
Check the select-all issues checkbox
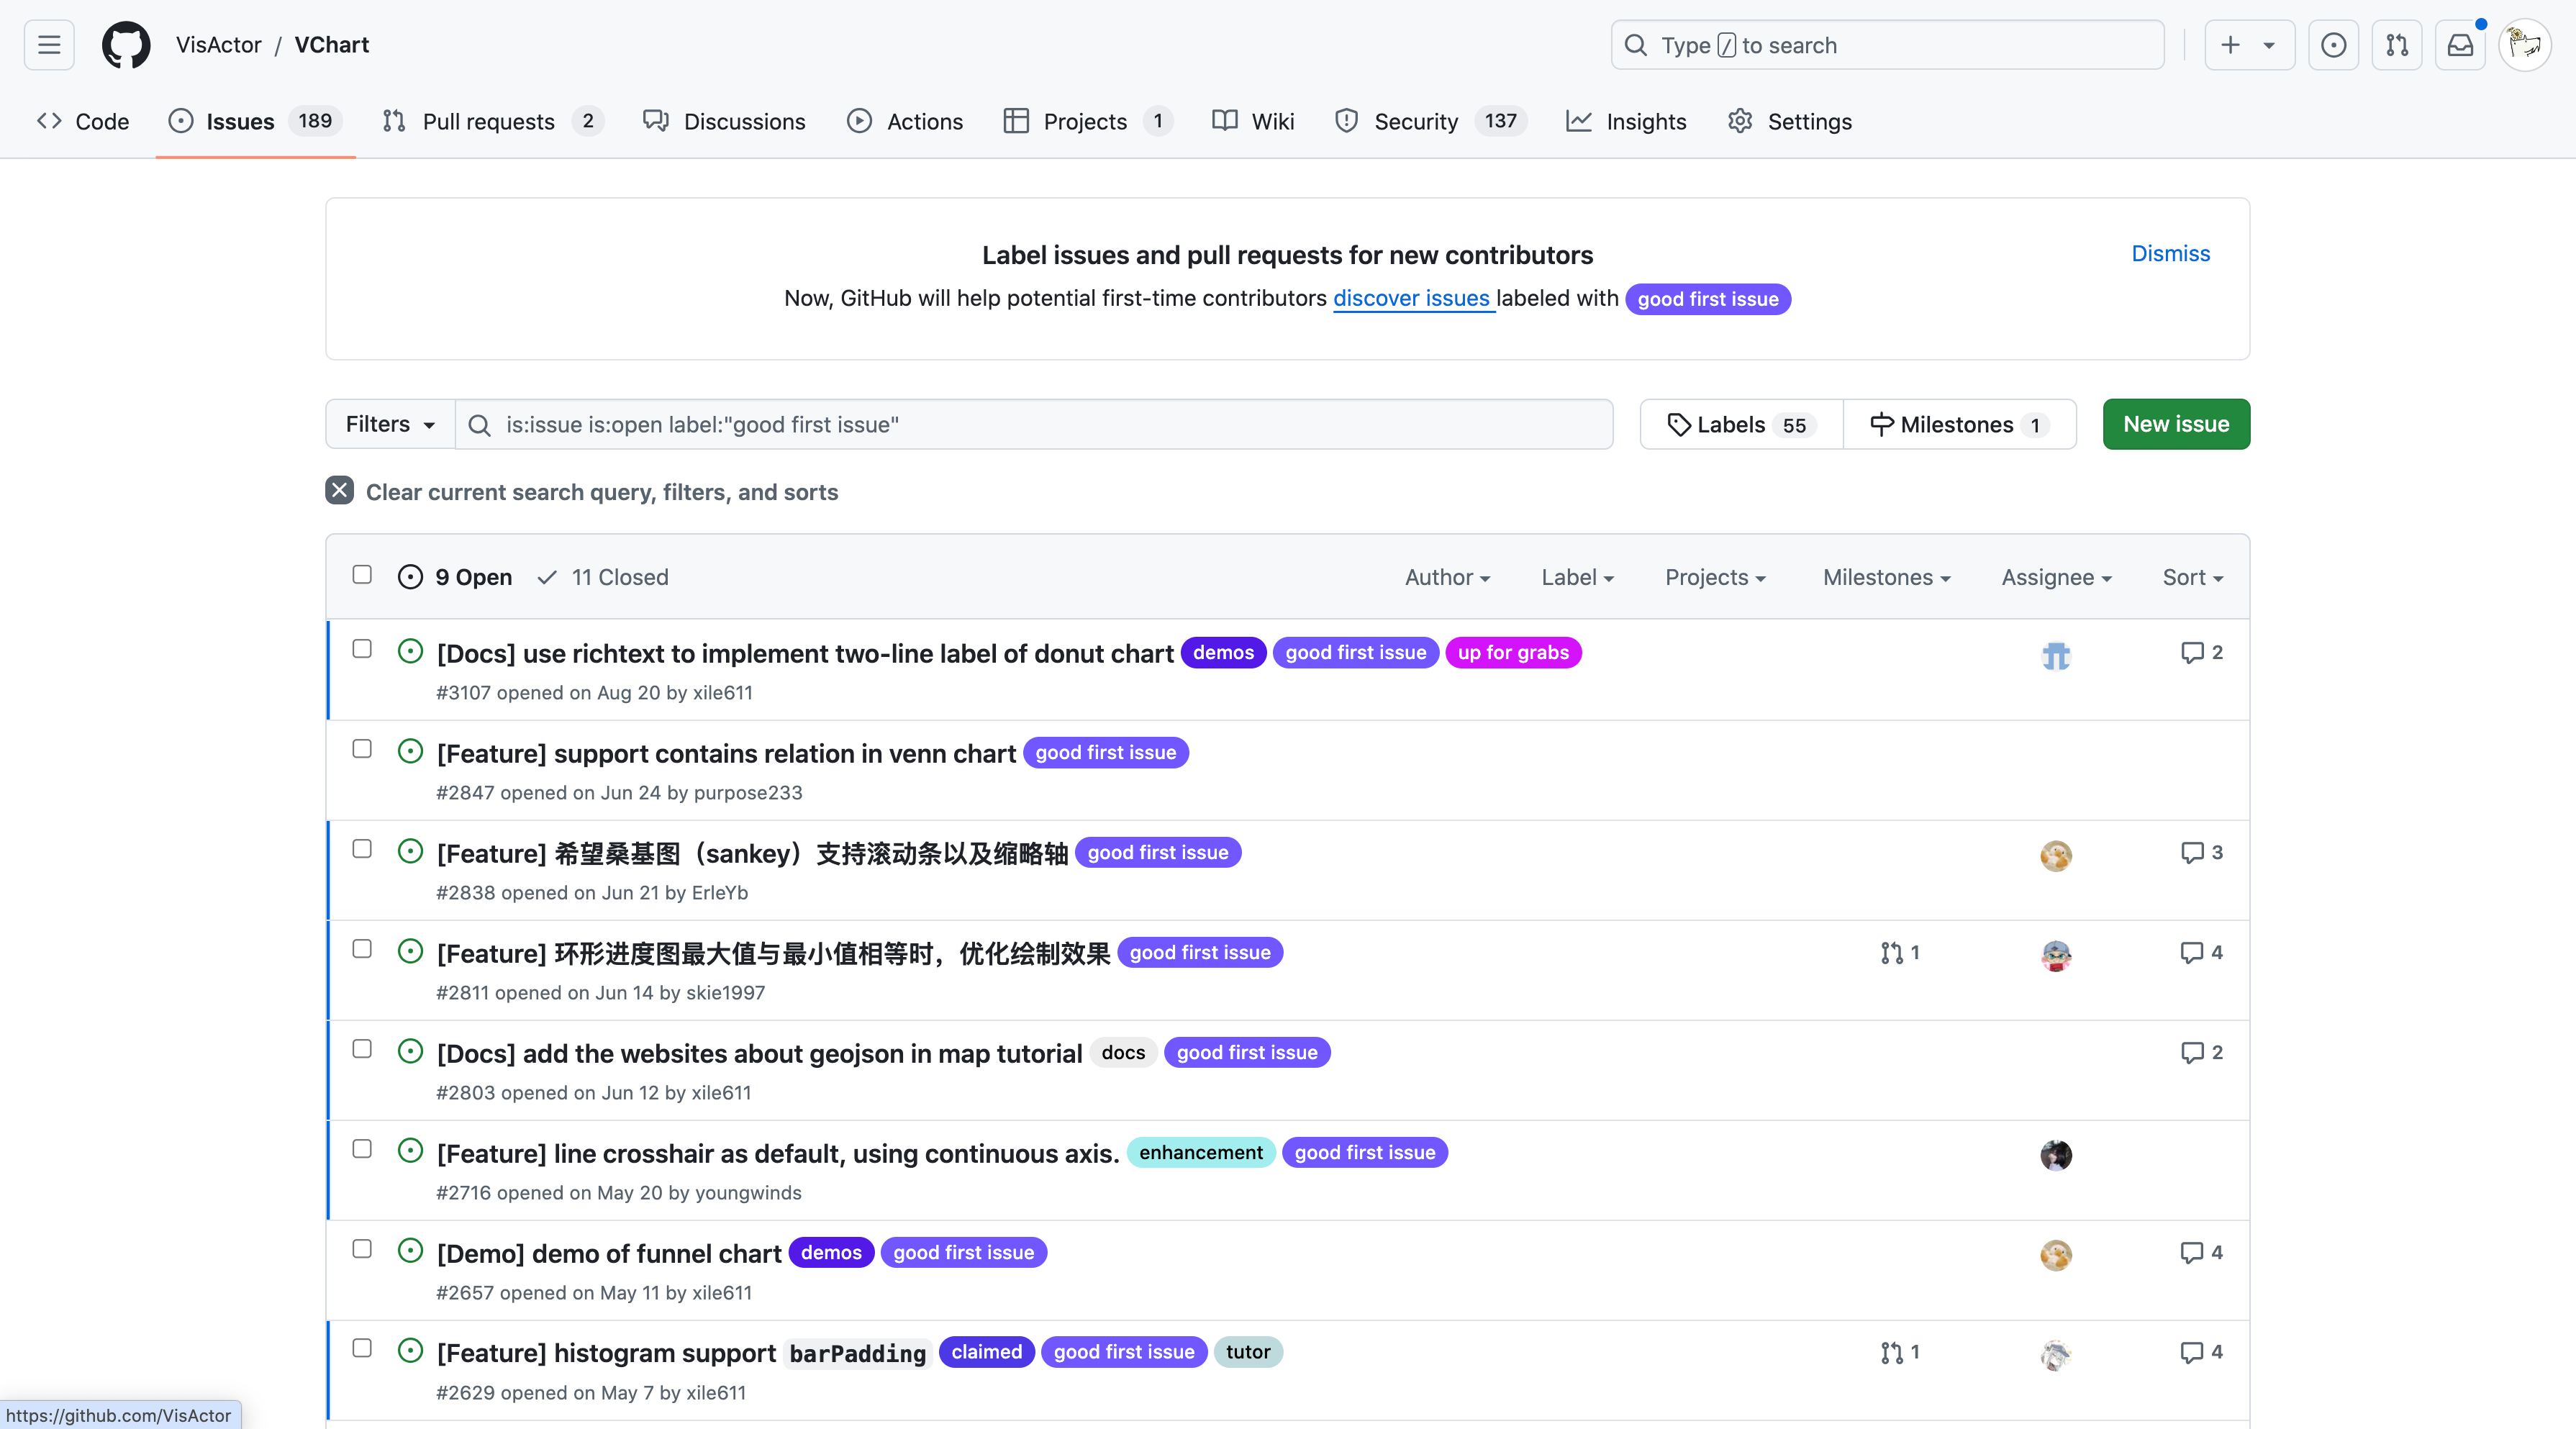coord(362,575)
